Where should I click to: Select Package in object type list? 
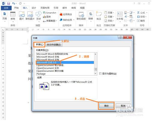(65, 74)
